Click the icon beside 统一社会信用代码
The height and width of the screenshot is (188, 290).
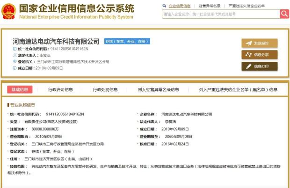pyautogui.click(x=14, y=49)
